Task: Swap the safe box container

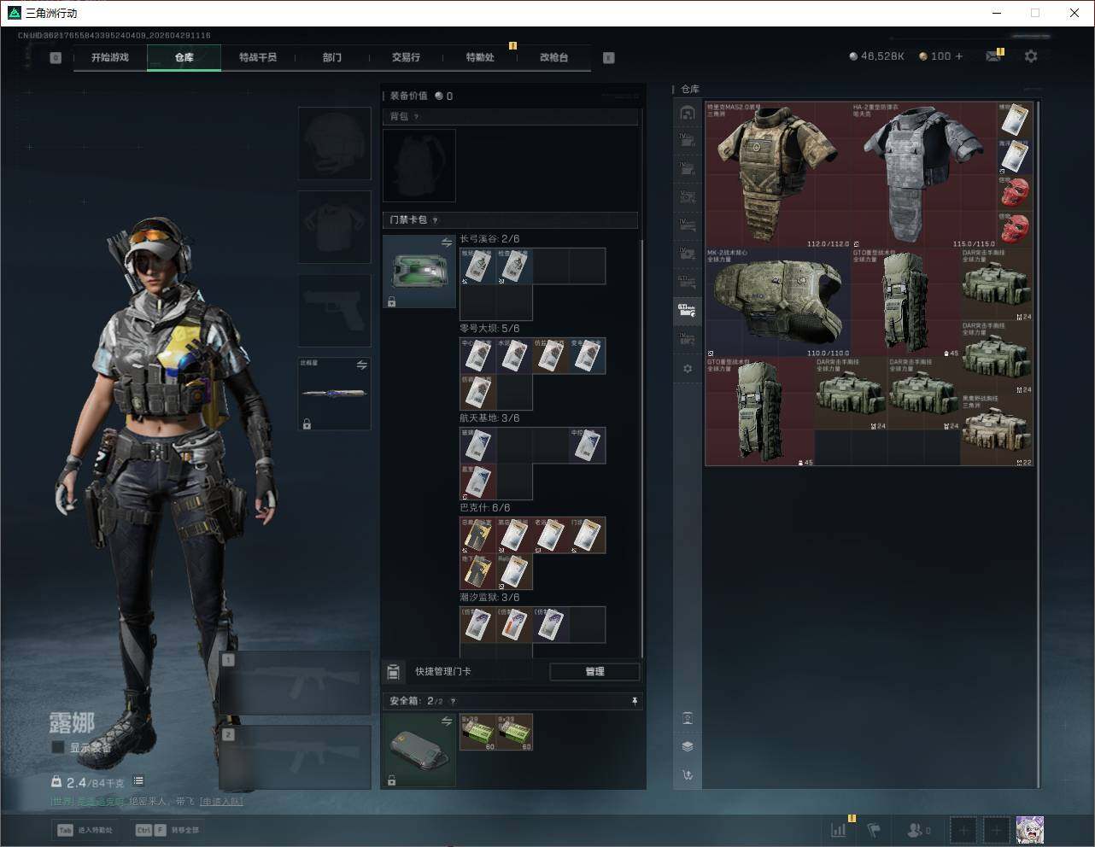Action: 447,721
